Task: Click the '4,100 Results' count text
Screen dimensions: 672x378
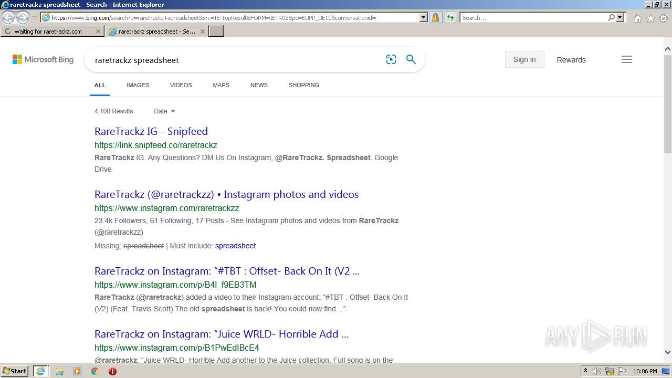Action: 113,111
